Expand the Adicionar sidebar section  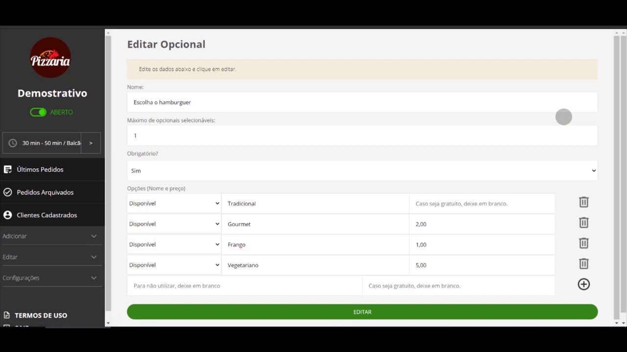50,236
